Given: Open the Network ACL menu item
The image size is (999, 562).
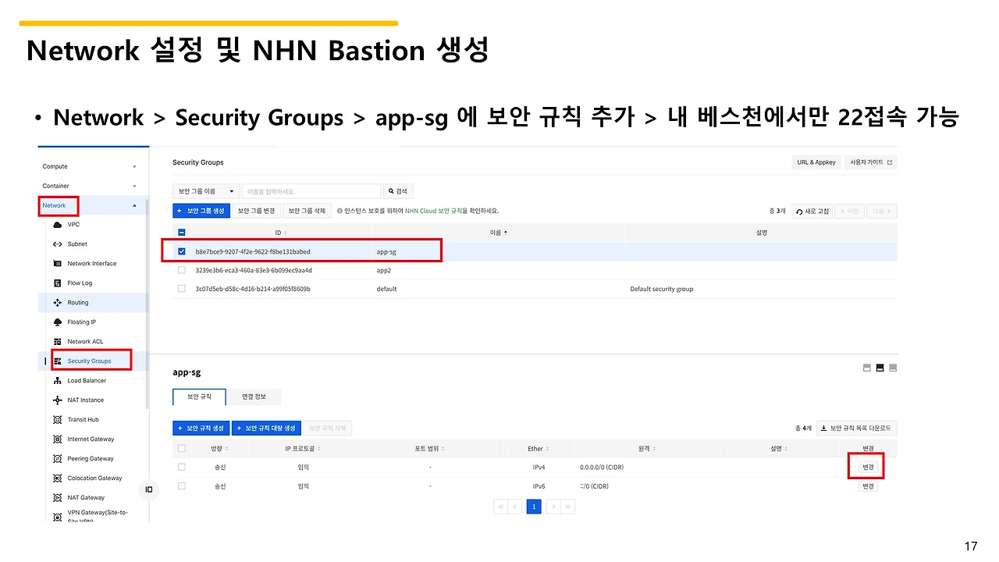Looking at the screenshot, I should [85, 342].
